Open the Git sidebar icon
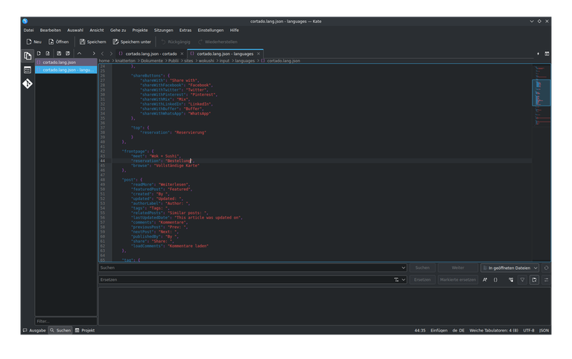 point(28,84)
